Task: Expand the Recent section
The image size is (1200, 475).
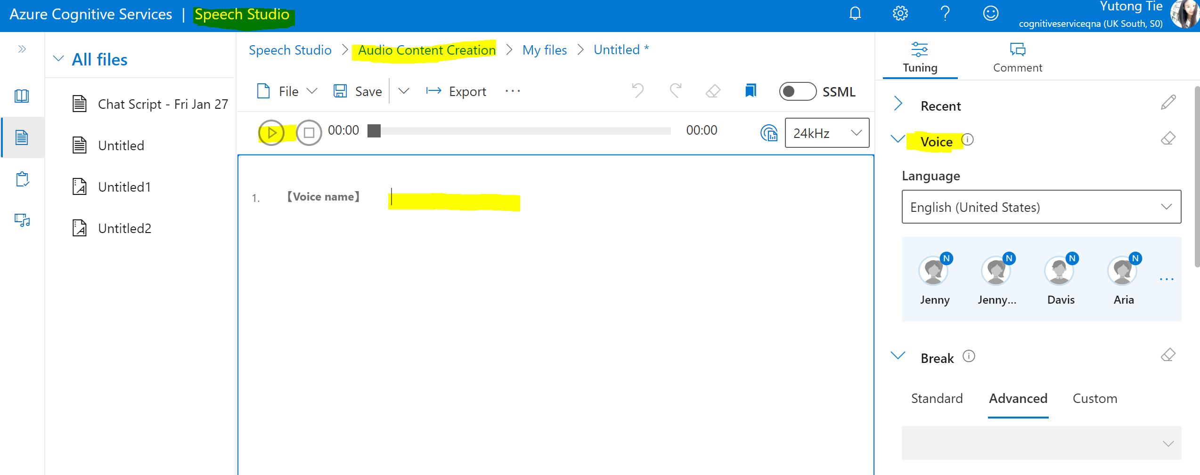Action: [898, 104]
